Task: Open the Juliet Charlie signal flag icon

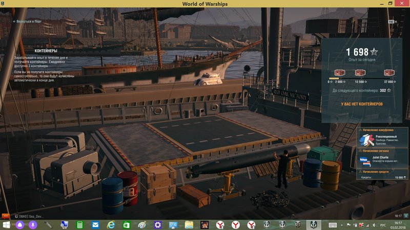Action: 365,162
